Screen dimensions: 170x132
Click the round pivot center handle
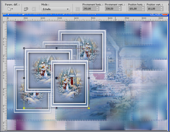[56, 78]
